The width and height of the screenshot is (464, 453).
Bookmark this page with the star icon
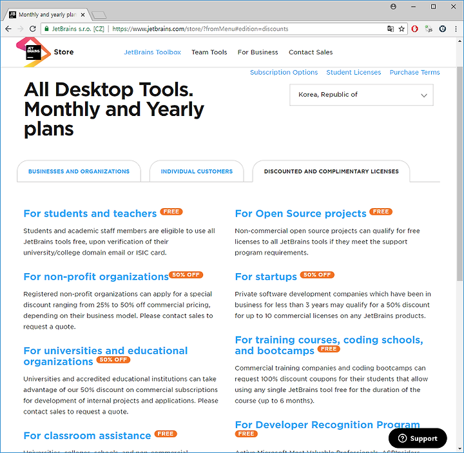[x=401, y=29]
